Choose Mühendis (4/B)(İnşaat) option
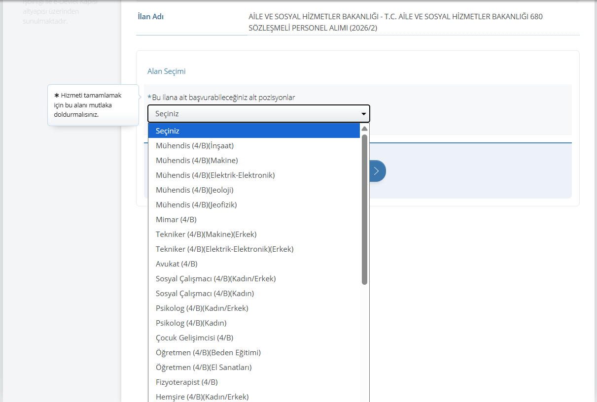The width and height of the screenshot is (597, 402). (254, 145)
